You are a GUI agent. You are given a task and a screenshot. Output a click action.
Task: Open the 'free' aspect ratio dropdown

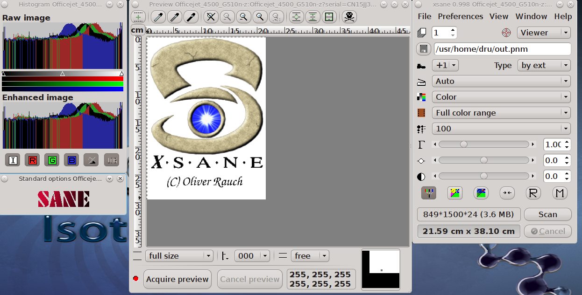click(x=310, y=256)
